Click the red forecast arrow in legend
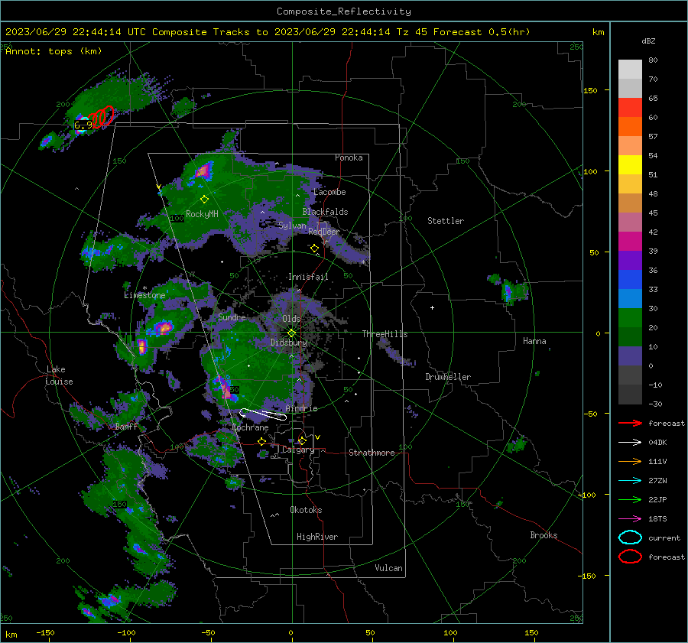688x643 pixels. 630,423
